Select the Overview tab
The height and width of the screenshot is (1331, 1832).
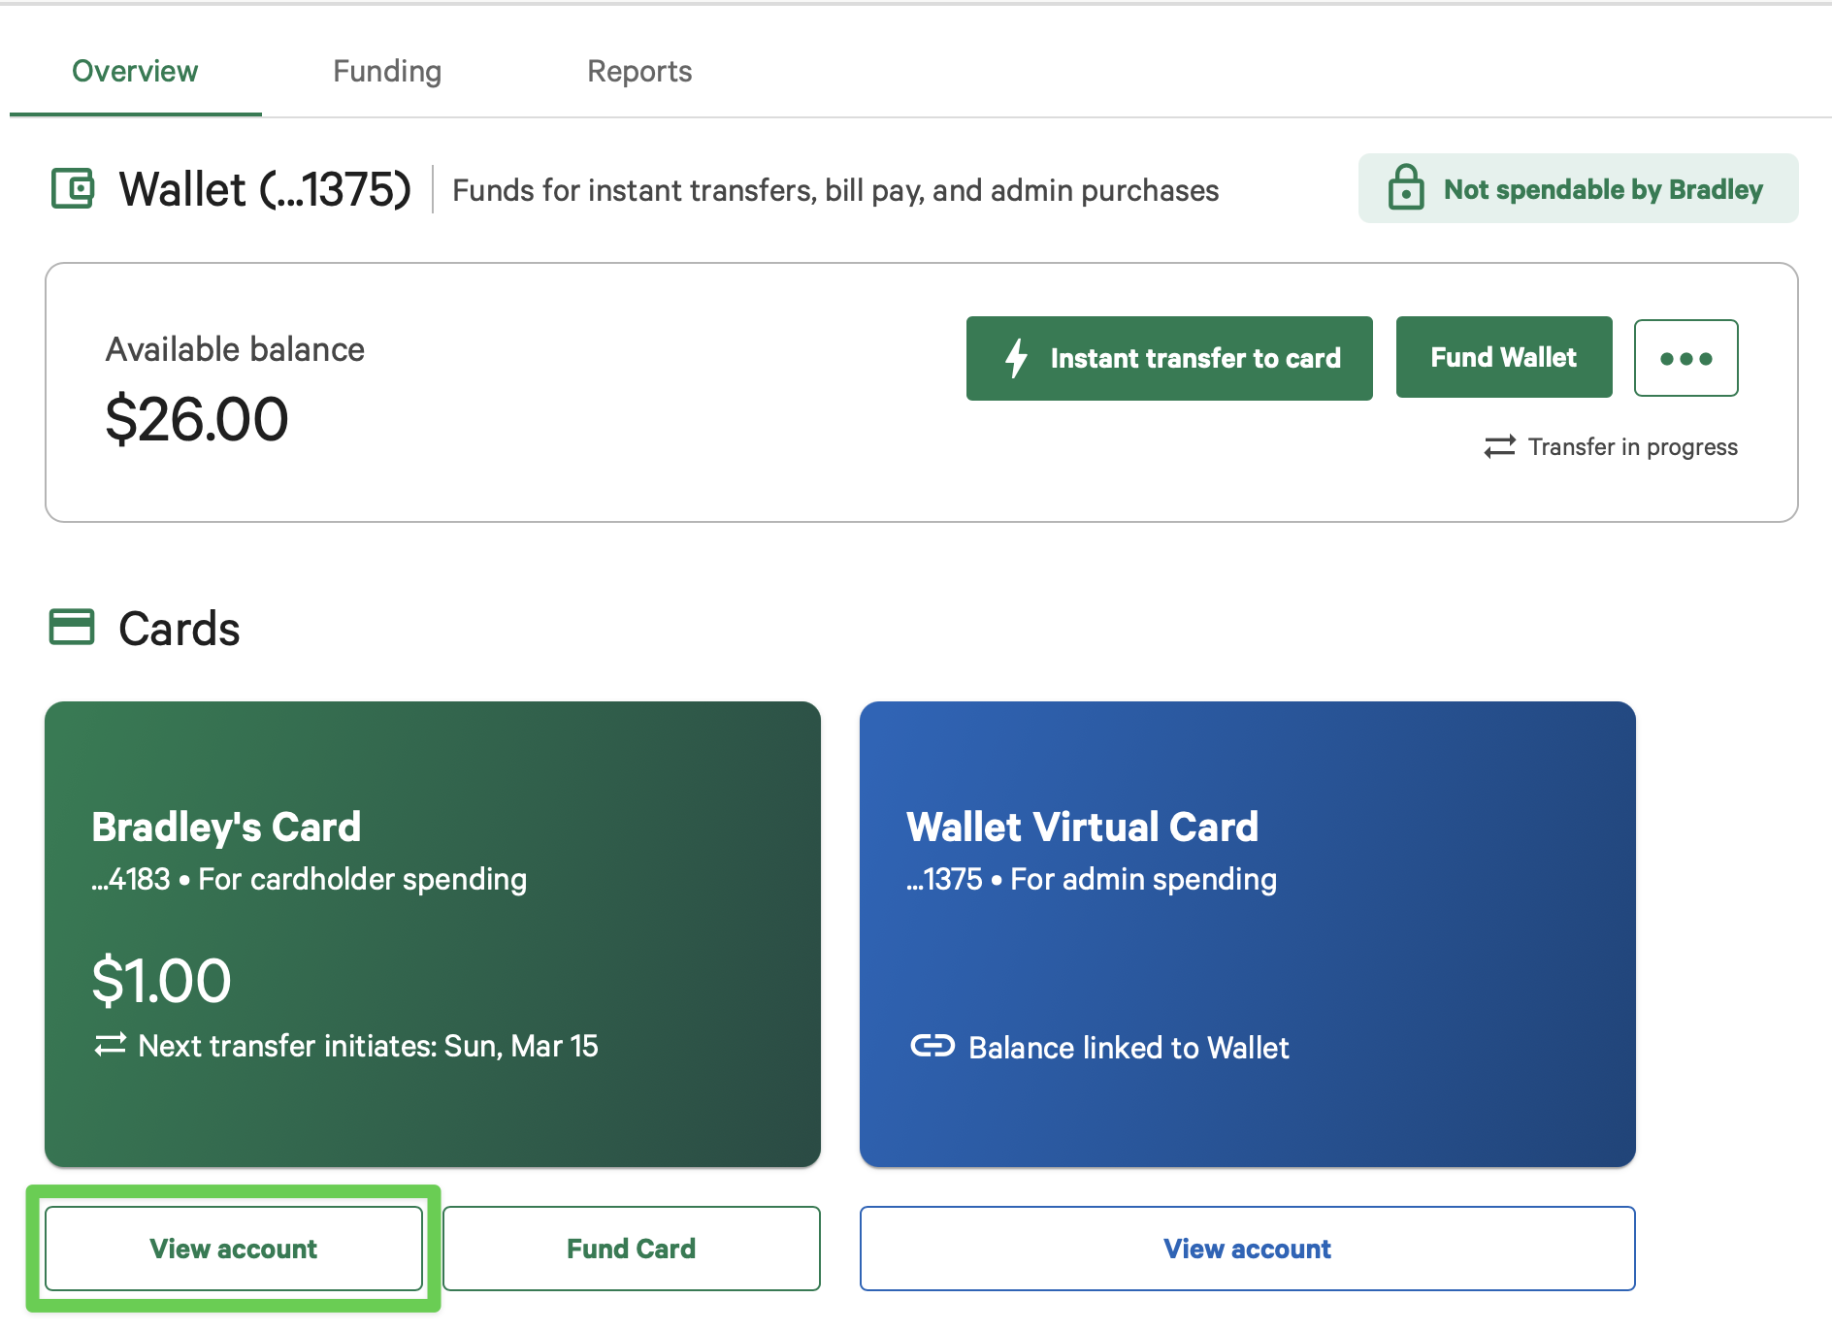[x=135, y=71]
